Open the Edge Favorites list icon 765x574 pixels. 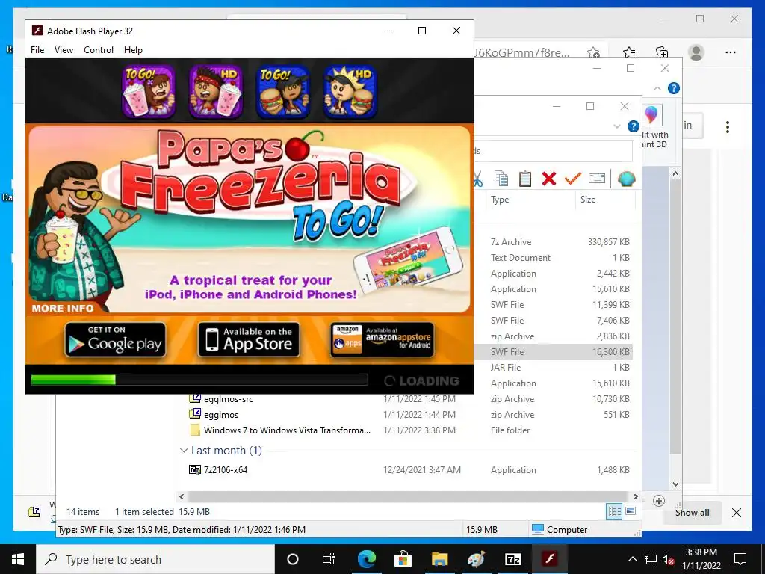pos(629,52)
